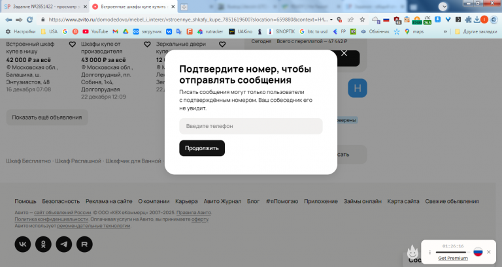
Task: Open Avito's VK social page
Action: pyautogui.click(x=23, y=244)
